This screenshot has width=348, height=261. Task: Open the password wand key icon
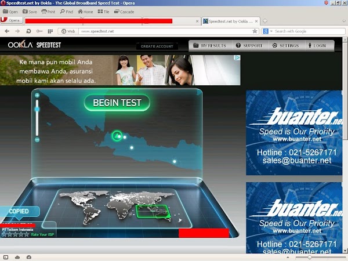[x=39, y=31]
